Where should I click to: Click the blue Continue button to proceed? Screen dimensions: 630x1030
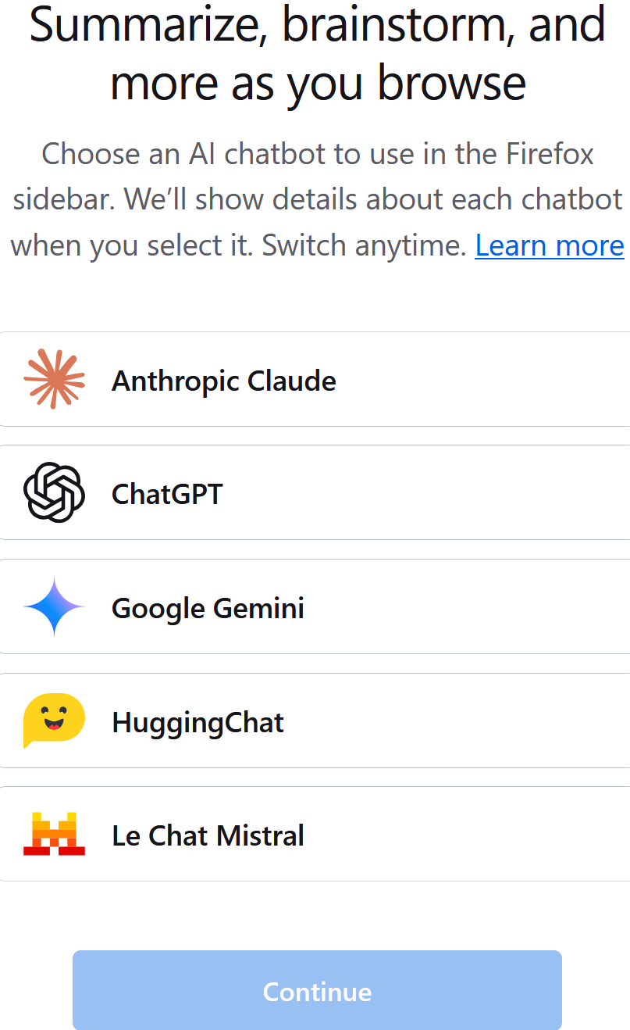(x=316, y=990)
